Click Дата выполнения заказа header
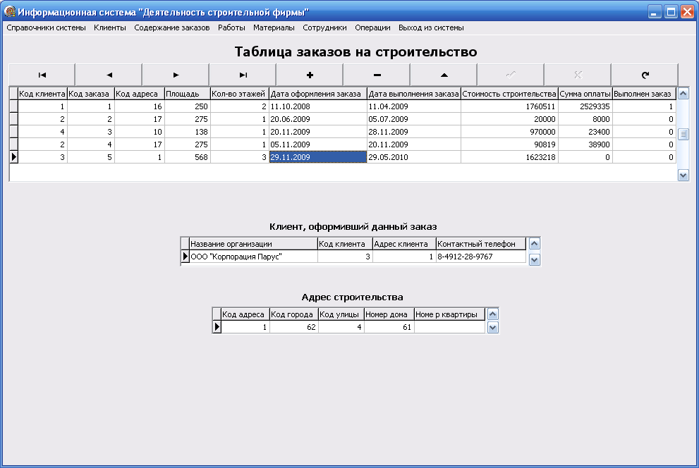Viewport: 699px width, 468px height. point(414,94)
